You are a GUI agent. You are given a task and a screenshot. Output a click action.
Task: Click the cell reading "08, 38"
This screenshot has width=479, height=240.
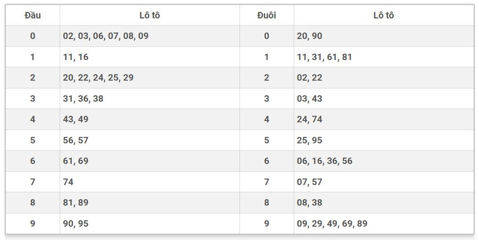(309, 202)
